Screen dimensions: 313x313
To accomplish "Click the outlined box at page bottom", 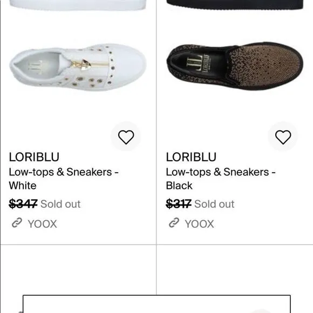I will click(x=156, y=304).
